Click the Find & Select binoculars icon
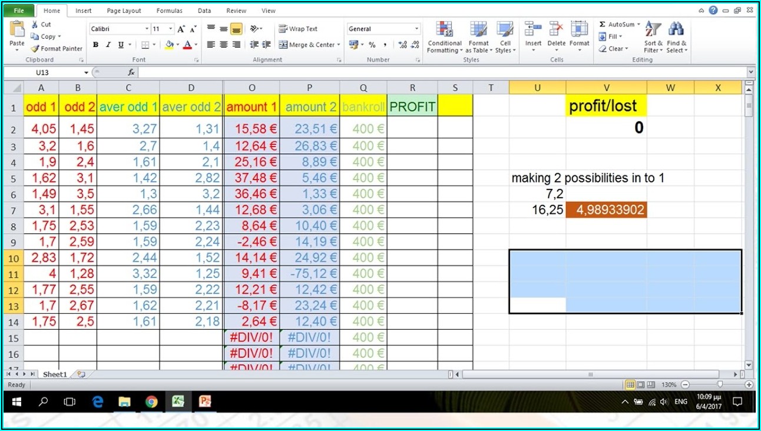Screen dimensions: 761x431 (x=676, y=29)
